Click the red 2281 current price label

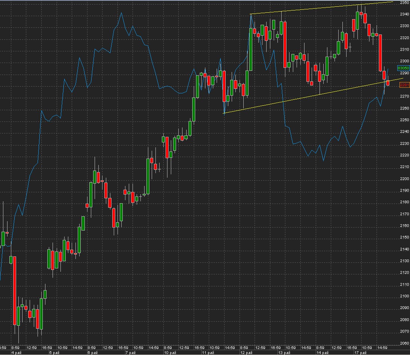404,85
